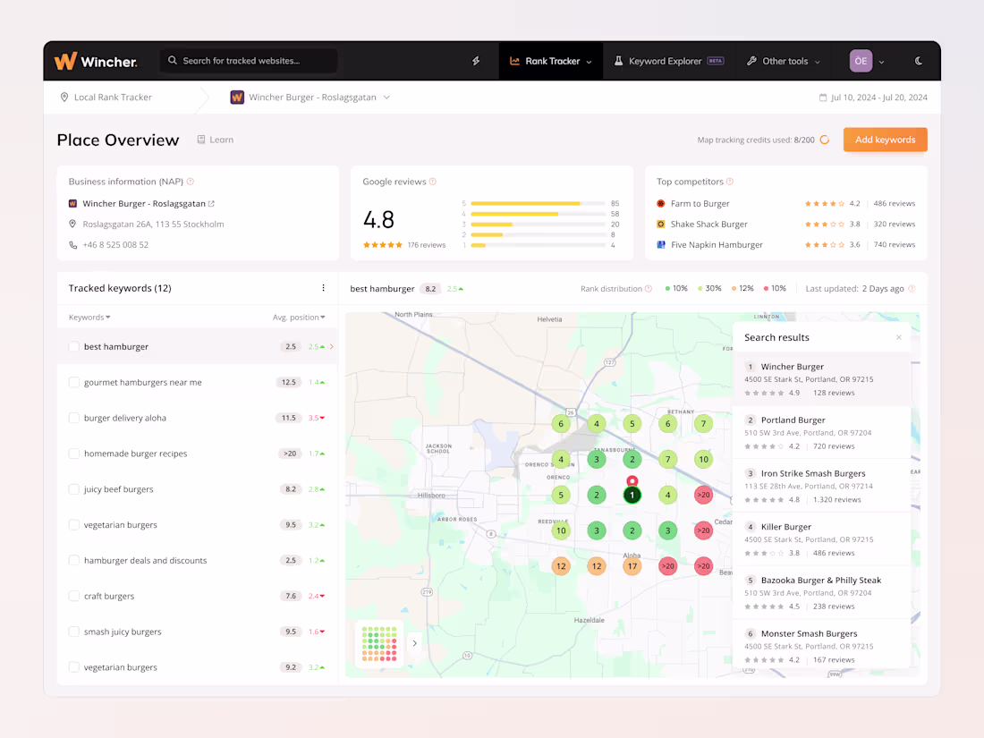
Task: Click info icon next to Google reviews
Action: click(x=432, y=182)
